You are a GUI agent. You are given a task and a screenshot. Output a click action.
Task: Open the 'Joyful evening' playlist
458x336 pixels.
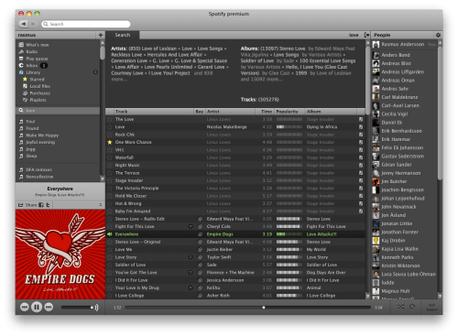pos(40,142)
